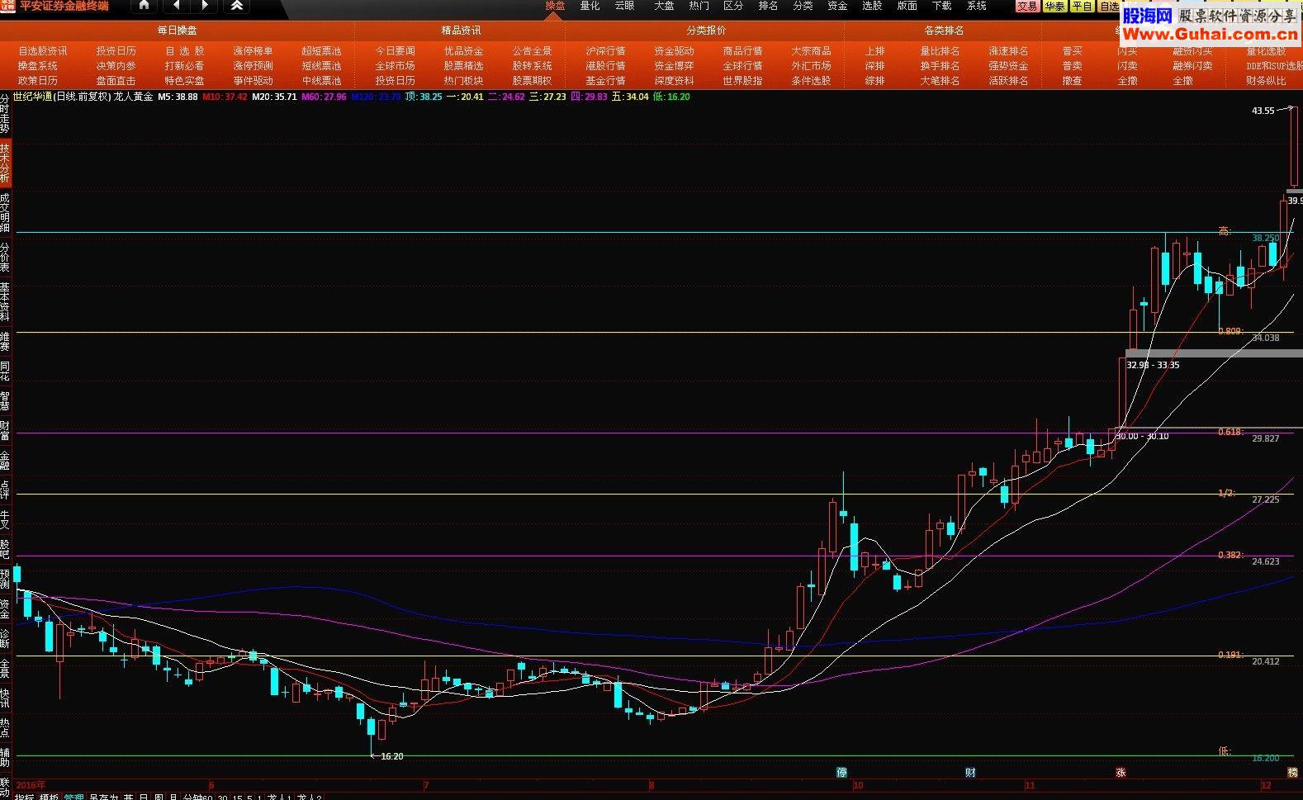Open the 资金 top menu
The width and height of the screenshot is (1303, 800).
click(x=837, y=6)
